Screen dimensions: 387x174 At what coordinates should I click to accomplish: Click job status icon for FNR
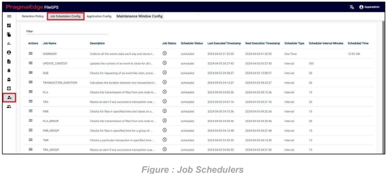165,111
